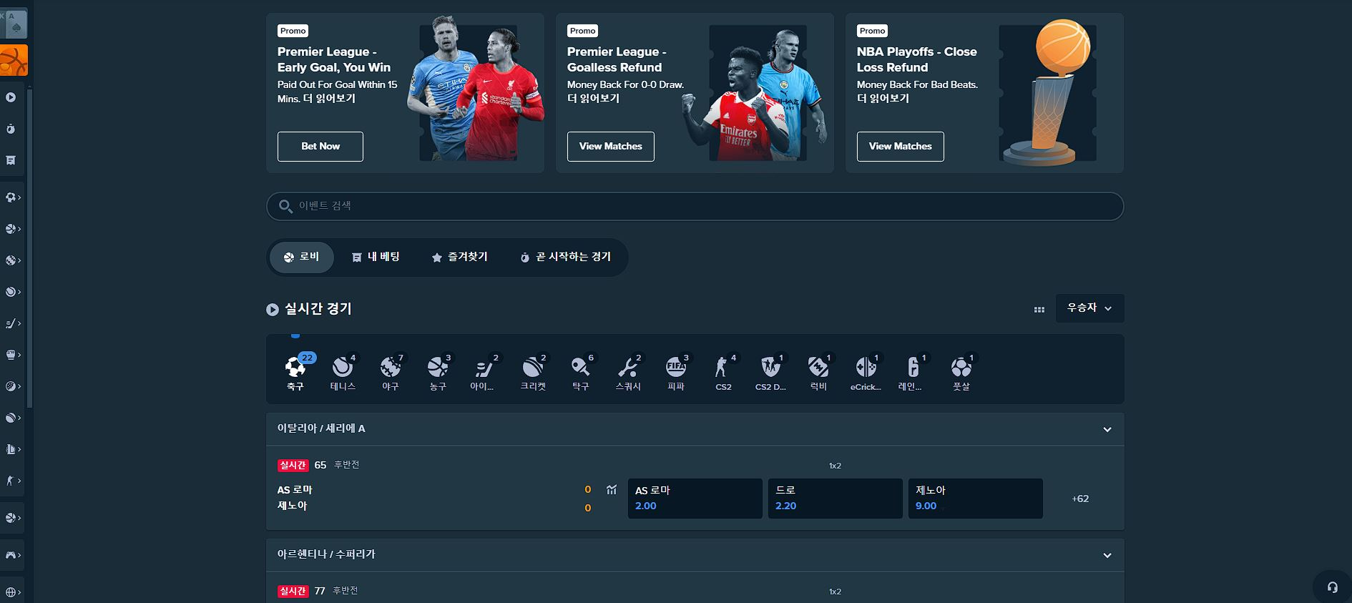The height and width of the screenshot is (603, 1352).
Task: Select 피파 FIFA live sport icon
Action: pyautogui.click(x=676, y=373)
